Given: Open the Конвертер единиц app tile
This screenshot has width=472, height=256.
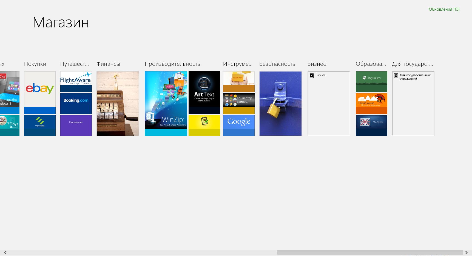Looking at the screenshot, I should pyautogui.click(x=239, y=104).
